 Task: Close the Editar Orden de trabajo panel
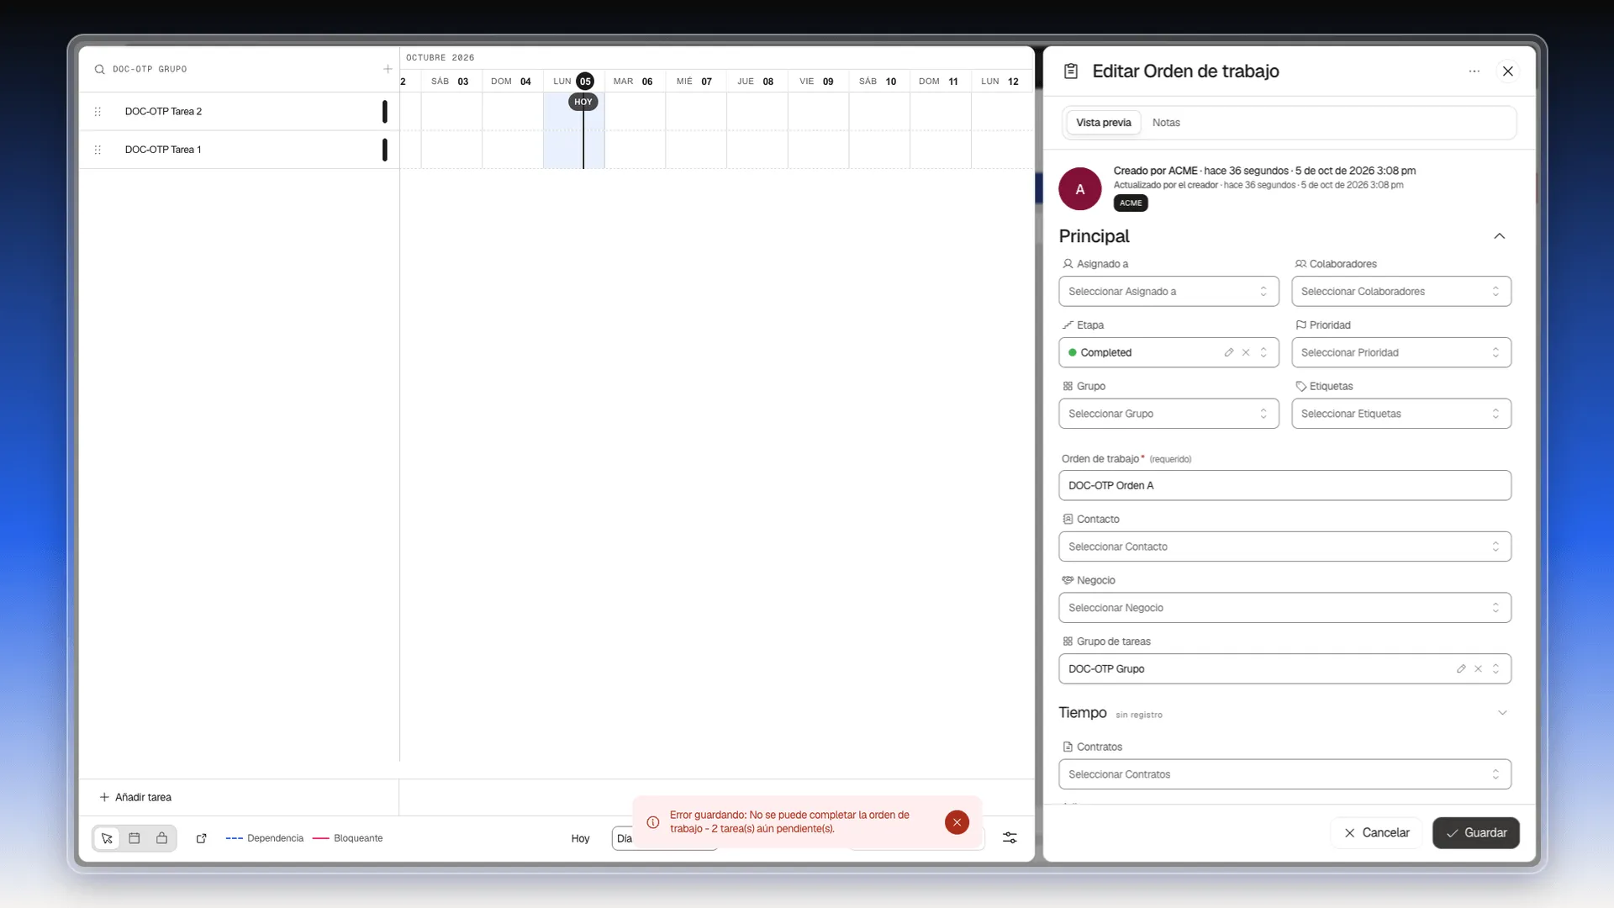(1508, 71)
